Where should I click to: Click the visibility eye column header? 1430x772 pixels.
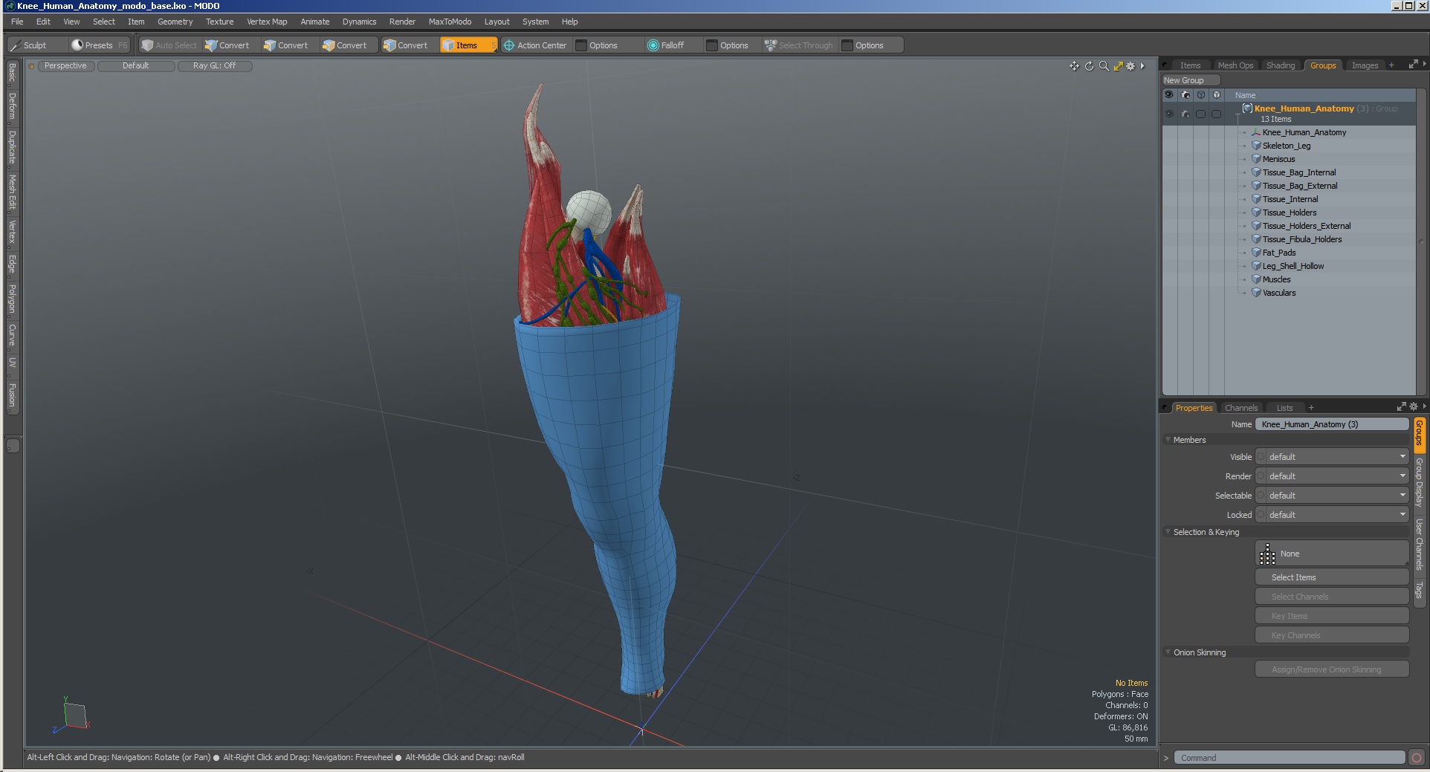pos(1169,95)
